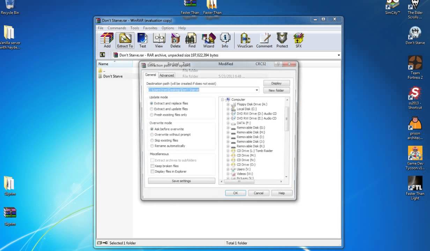
Task: Select Extract and update files option
Action: pos(169,109)
